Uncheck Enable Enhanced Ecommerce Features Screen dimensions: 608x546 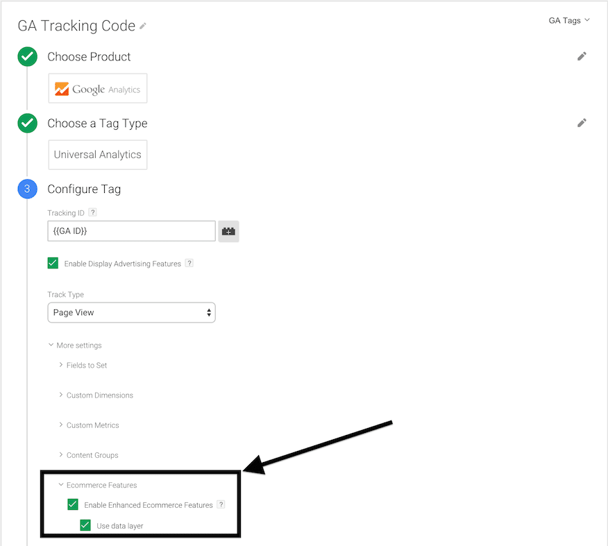click(73, 504)
